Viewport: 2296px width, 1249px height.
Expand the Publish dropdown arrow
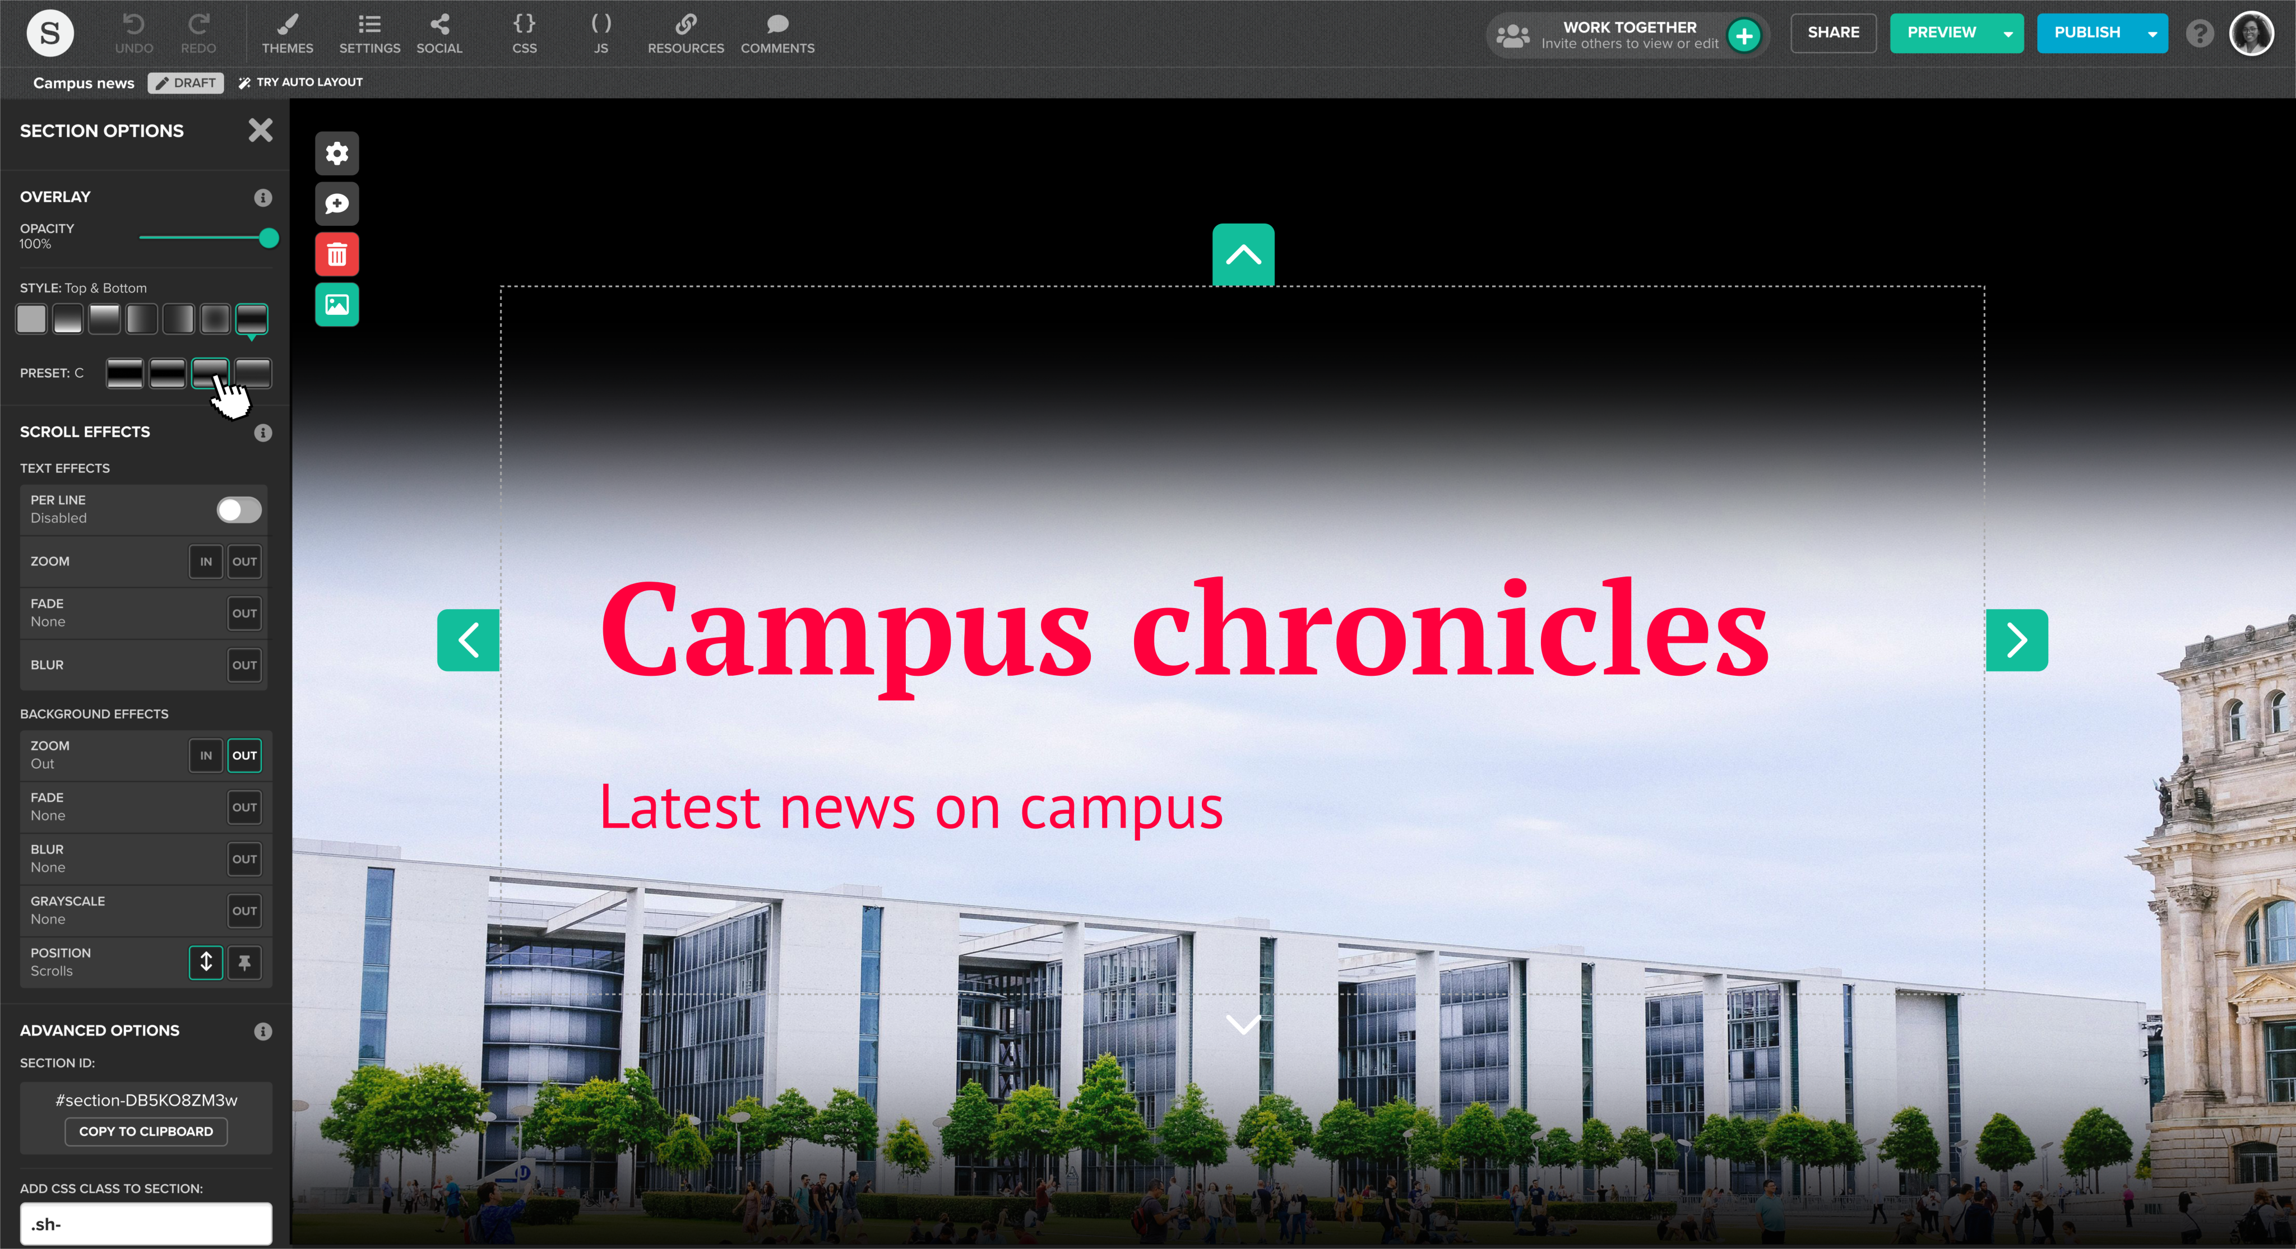click(2151, 34)
